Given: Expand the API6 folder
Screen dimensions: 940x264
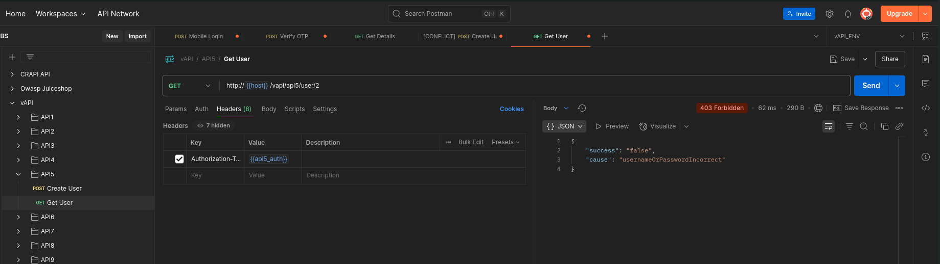Looking at the screenshot, I should click(18, 217).
